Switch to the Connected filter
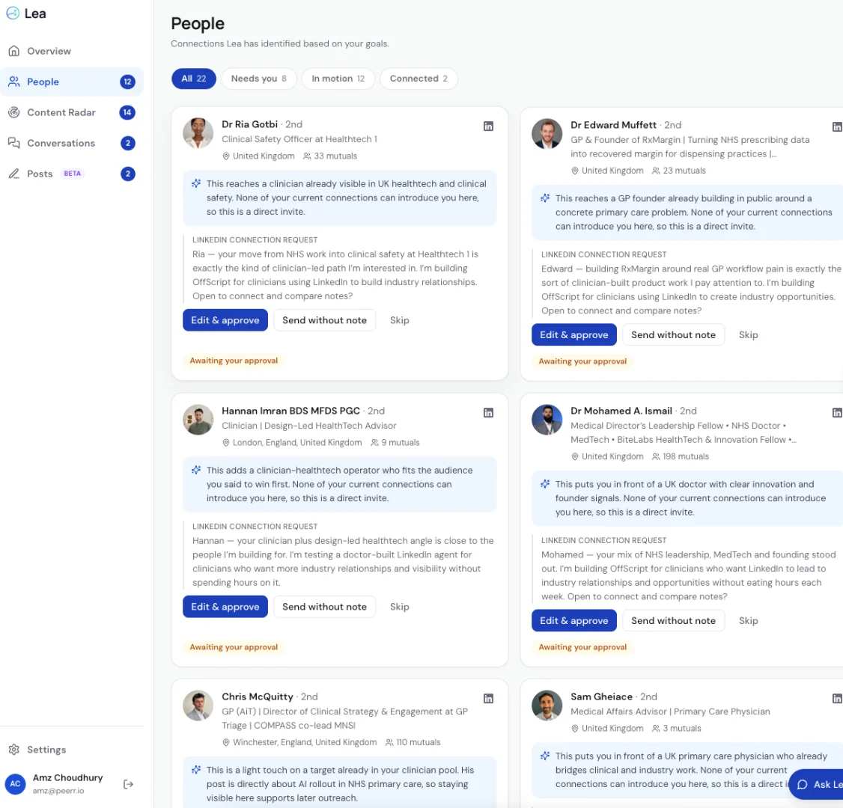This screenshot has width=843, height=808. point(419,79)
